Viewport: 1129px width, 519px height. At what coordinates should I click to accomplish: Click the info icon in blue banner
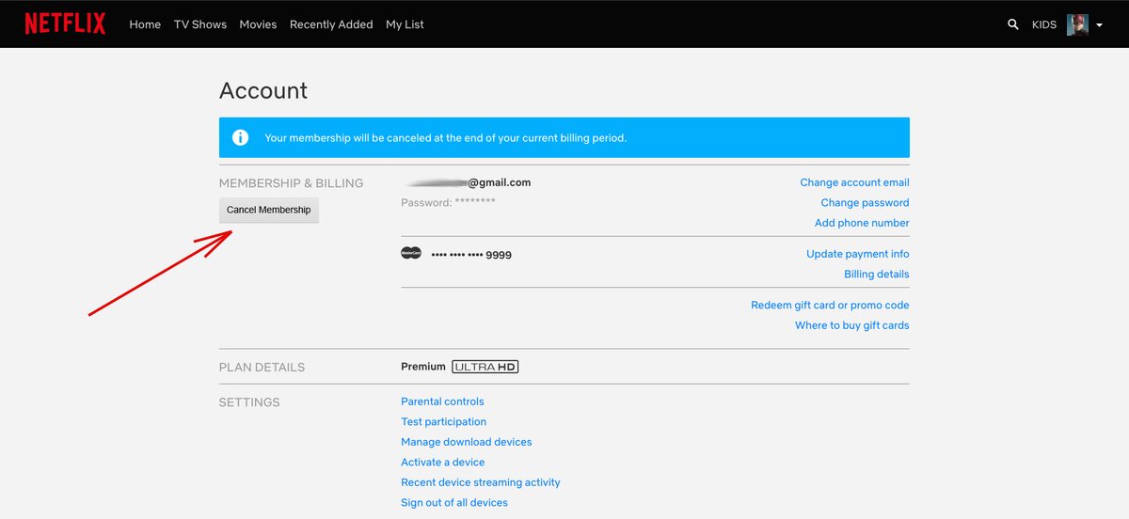point(241,137)
